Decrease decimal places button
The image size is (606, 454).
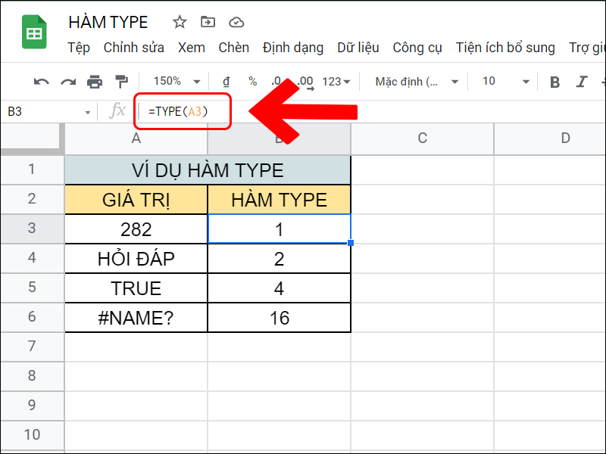(276, 82)
